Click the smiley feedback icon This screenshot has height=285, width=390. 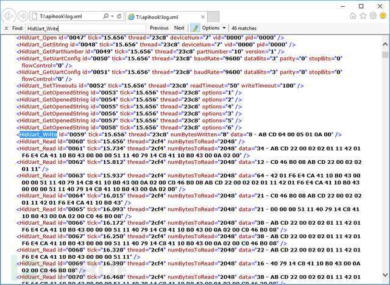point(383,16)
